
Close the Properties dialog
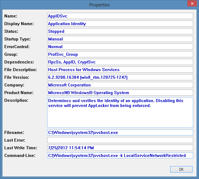(192, 4)
